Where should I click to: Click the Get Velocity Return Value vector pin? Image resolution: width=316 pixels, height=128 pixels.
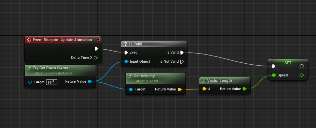179,89
